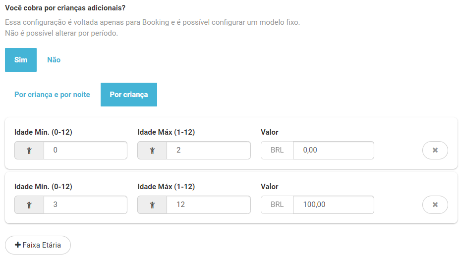Select Sim for charging additional children

[x=21, y=60]
